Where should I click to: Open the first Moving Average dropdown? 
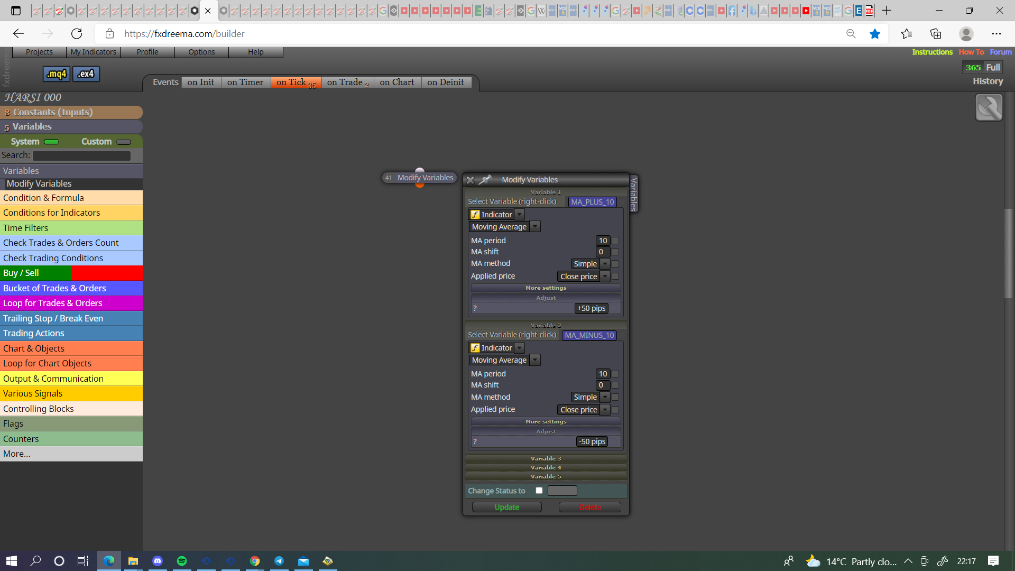[x=505, y=227]
